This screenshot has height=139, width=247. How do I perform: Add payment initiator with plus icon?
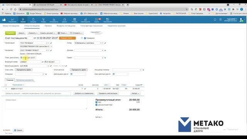(x=143, y=70)
